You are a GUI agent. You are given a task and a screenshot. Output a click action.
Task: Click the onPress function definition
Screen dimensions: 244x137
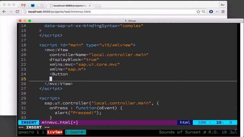[86, 108]
